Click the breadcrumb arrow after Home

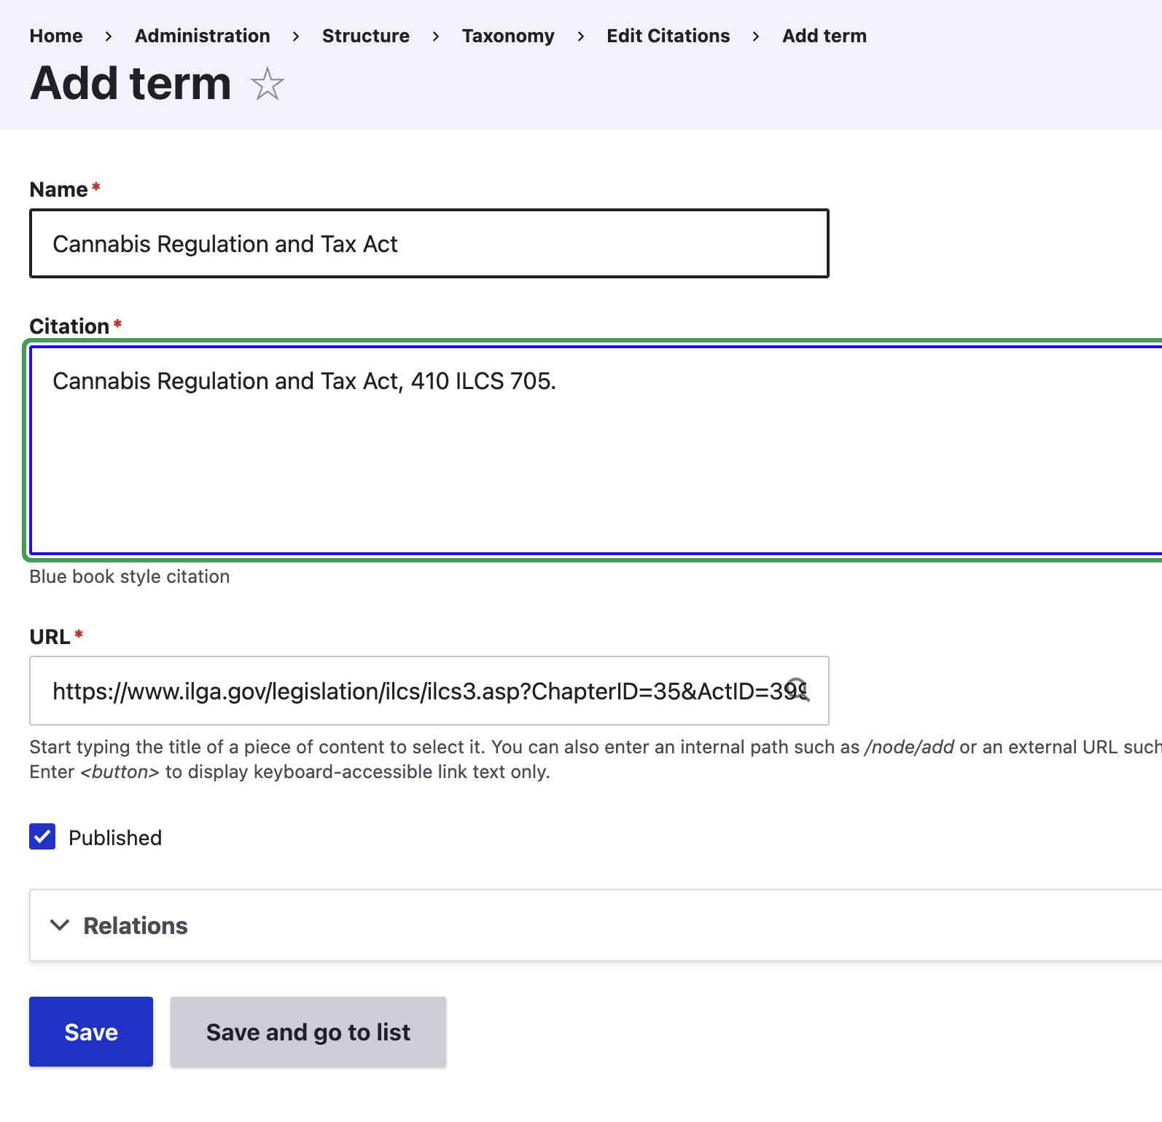[x=109, y=36]
